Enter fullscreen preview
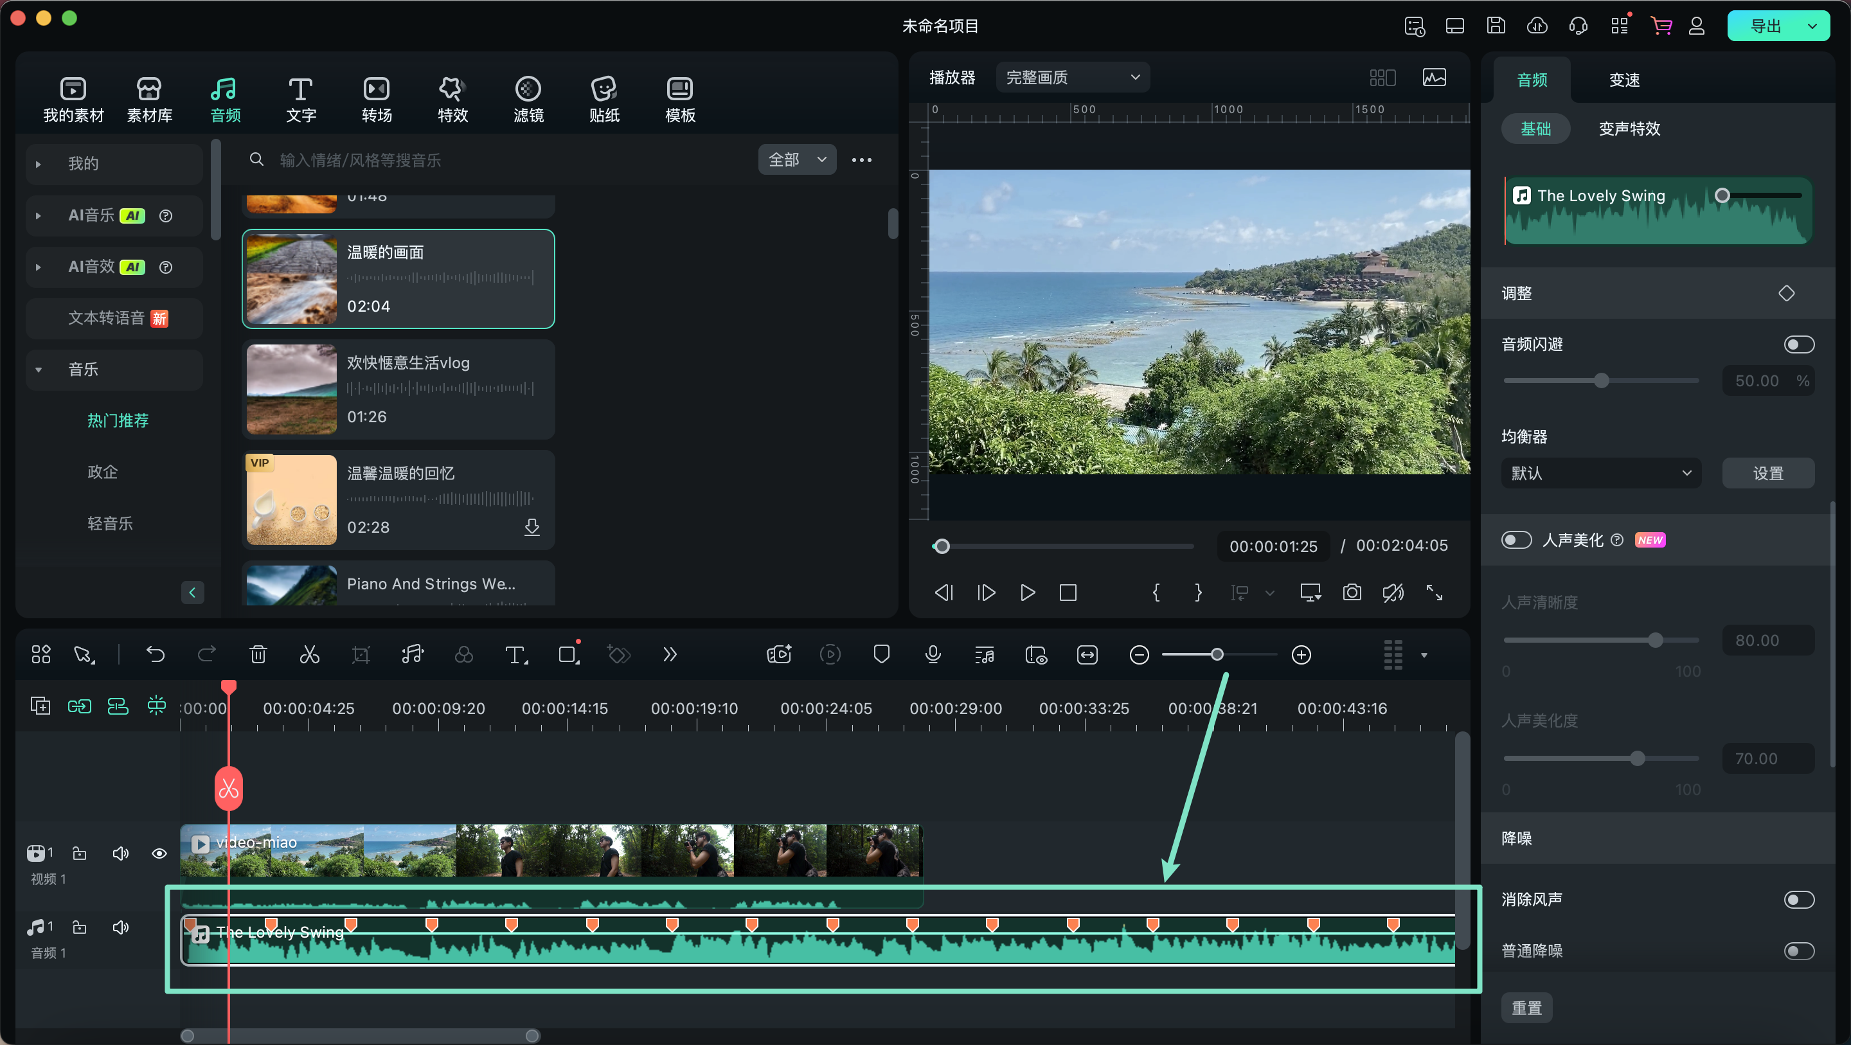The image size is (1851, 1045). point(1435,592)
